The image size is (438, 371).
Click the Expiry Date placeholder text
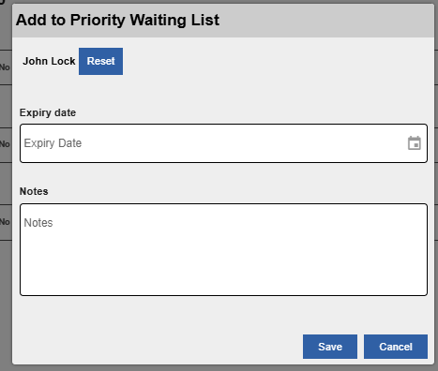pyautogui.click(x=53, y=143)
